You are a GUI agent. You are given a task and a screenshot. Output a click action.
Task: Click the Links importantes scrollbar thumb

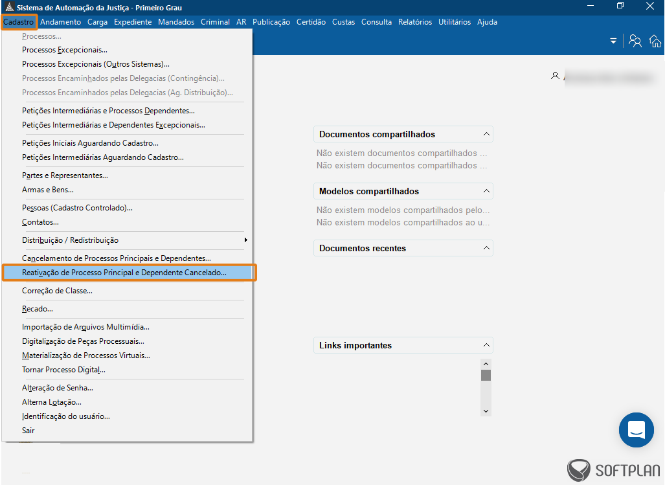pyautogui.click(x=486, y=376)
